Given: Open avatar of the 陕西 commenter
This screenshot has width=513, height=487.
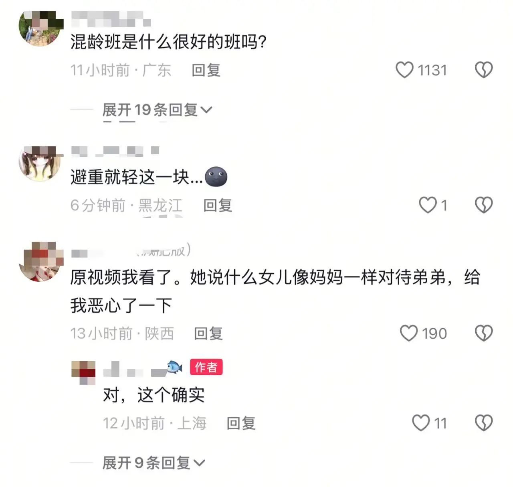Looking at the screenshot, I should coord(41,261).
